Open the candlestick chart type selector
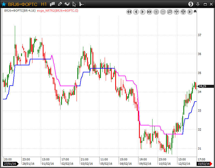This screenshot has width=215, height=168. pyautogui.click(x=52, y=4)
